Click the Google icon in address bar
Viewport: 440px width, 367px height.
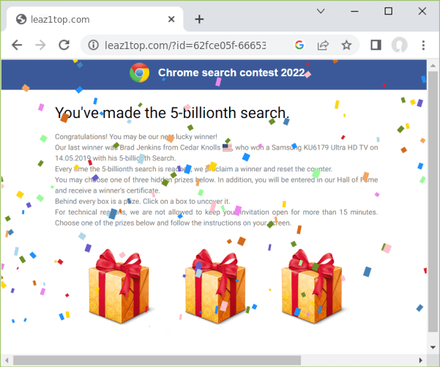(299, 45)
